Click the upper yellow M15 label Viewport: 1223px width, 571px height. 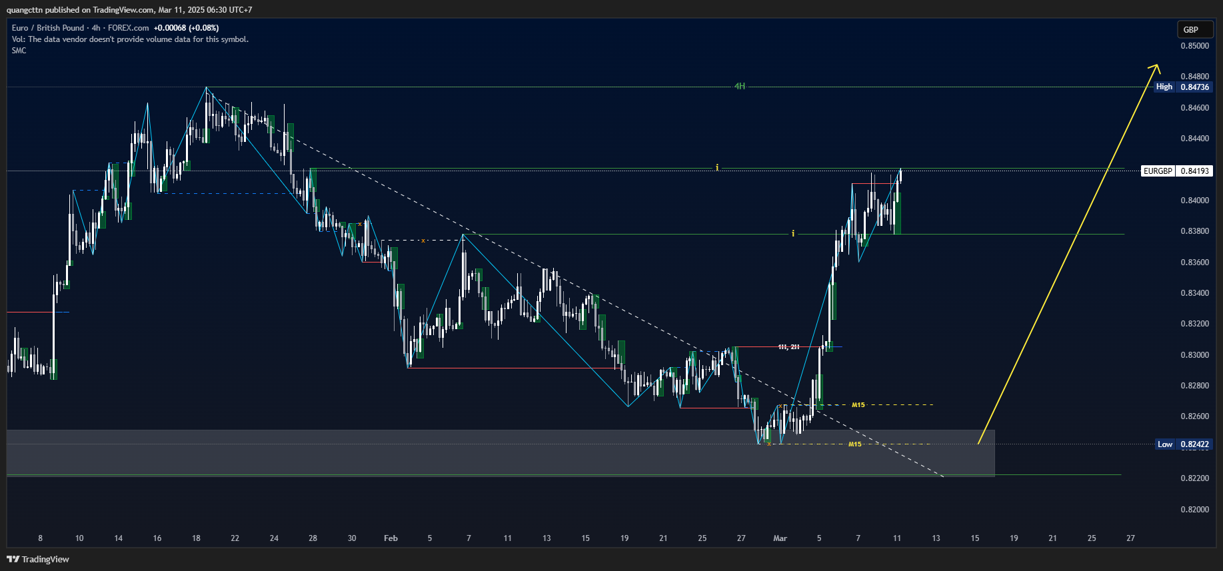(x=858, y=405)
